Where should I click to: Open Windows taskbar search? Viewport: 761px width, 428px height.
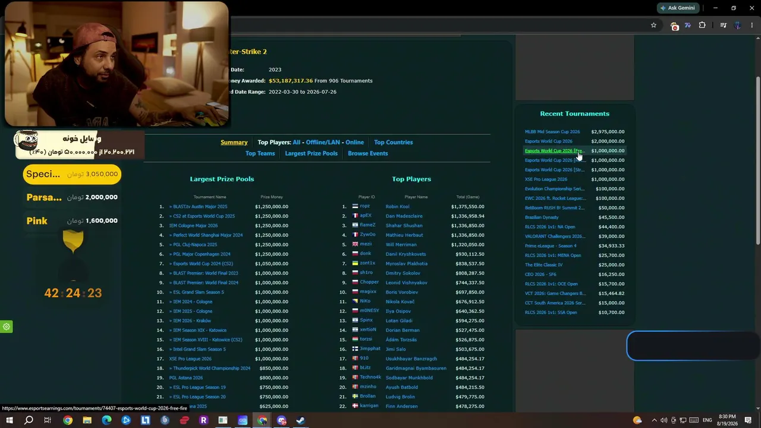29,420
